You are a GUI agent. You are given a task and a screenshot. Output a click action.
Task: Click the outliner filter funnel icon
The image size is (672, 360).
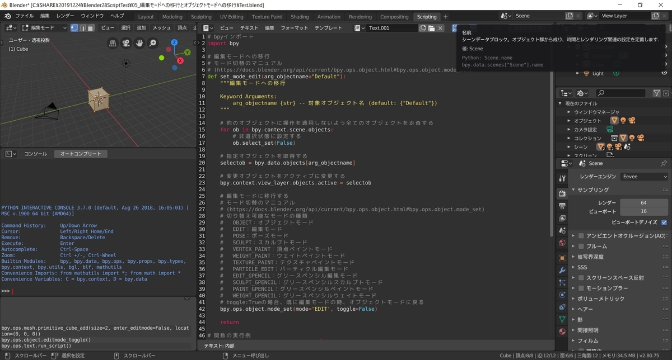click(x=657, y=93)
